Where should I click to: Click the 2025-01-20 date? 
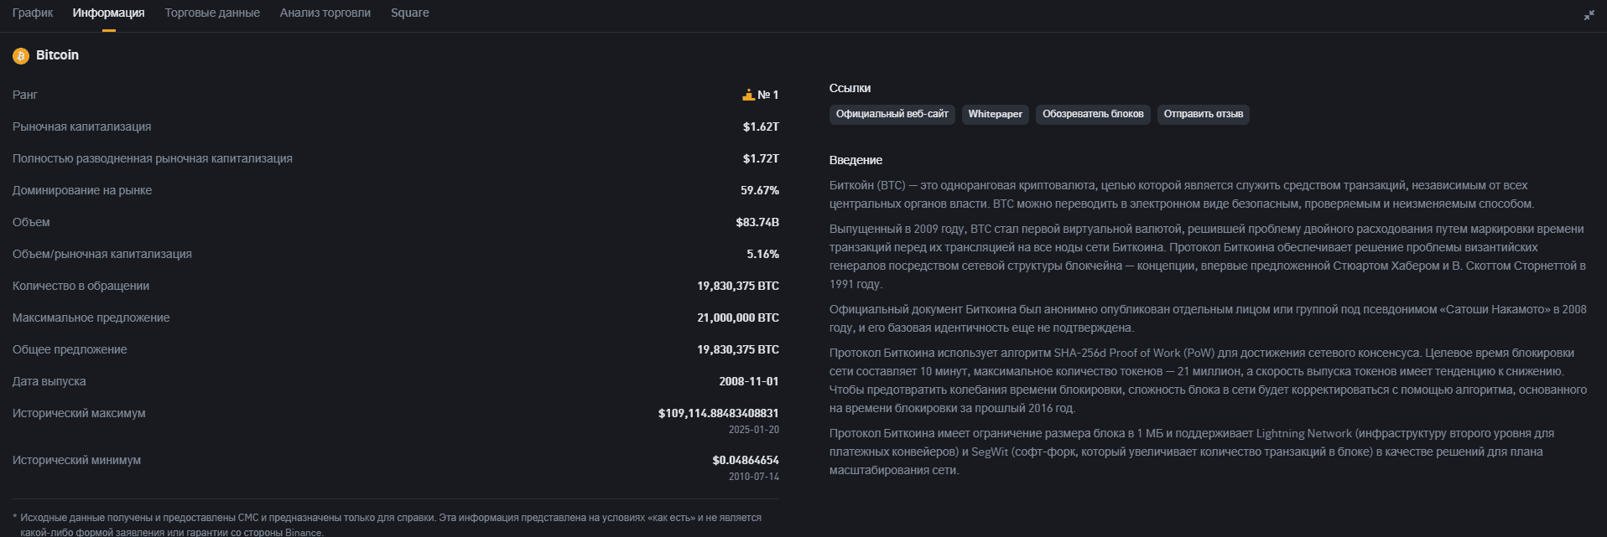click(x=754, y=430)
